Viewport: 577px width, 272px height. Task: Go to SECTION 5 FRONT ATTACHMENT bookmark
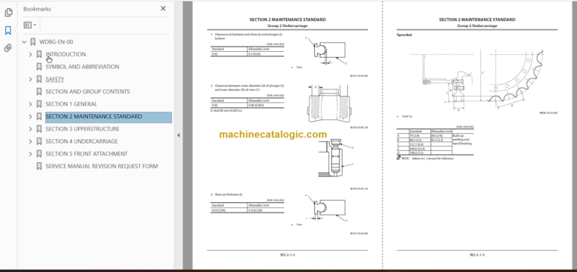pyautogui.click(x=86, y=154)
